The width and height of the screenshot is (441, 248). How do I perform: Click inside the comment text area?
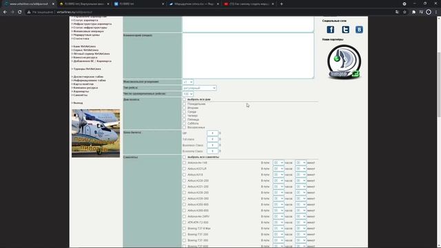(248, 56)
